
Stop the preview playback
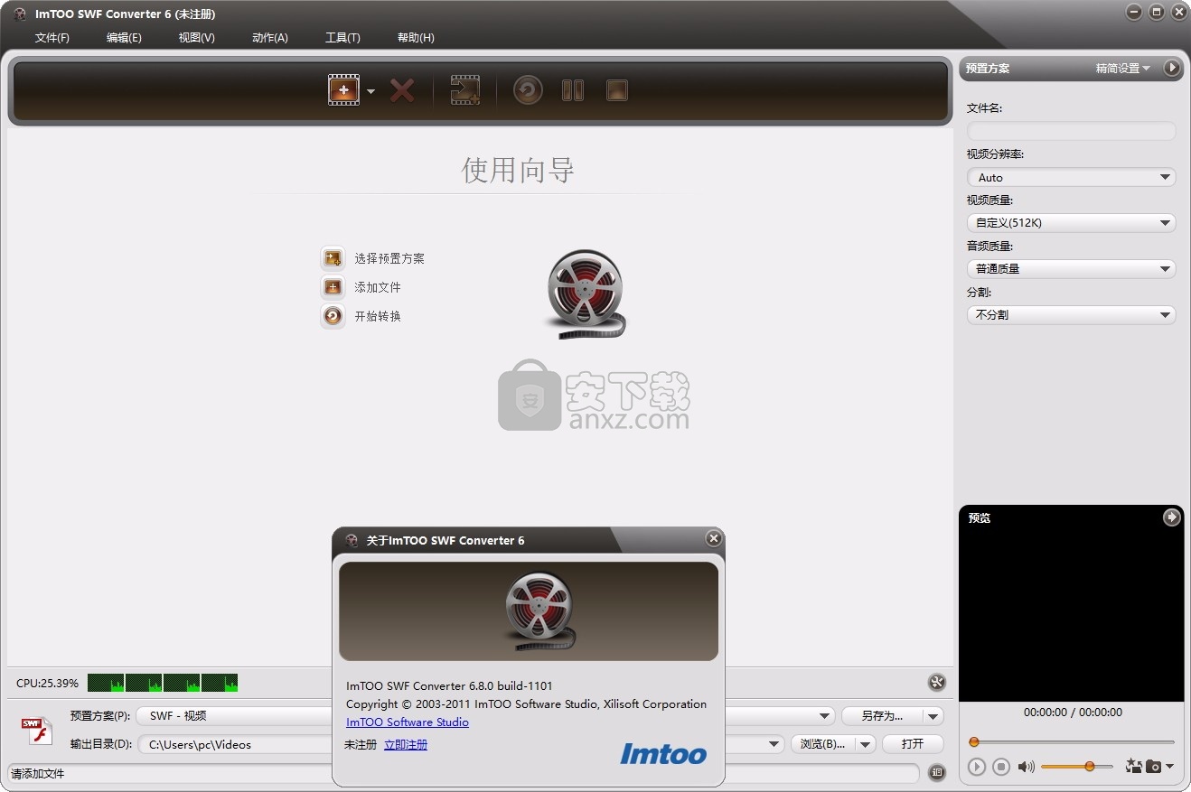point(1001,767)
